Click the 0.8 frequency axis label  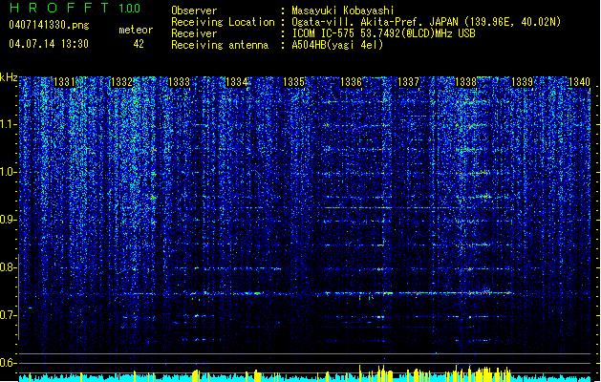click(8, 267)
